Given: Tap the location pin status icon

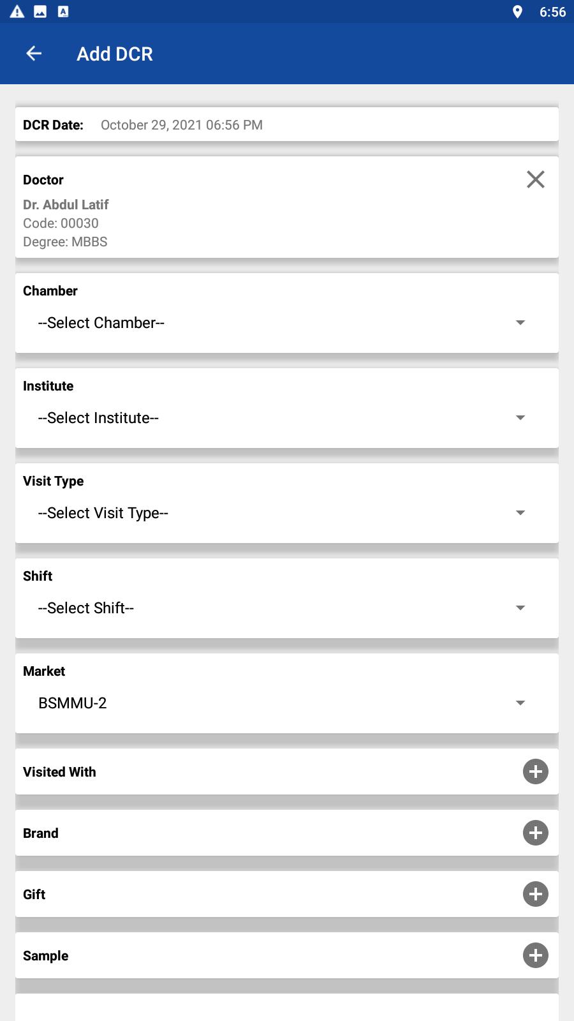Looking at the screenshot, I should coord(517,11).
